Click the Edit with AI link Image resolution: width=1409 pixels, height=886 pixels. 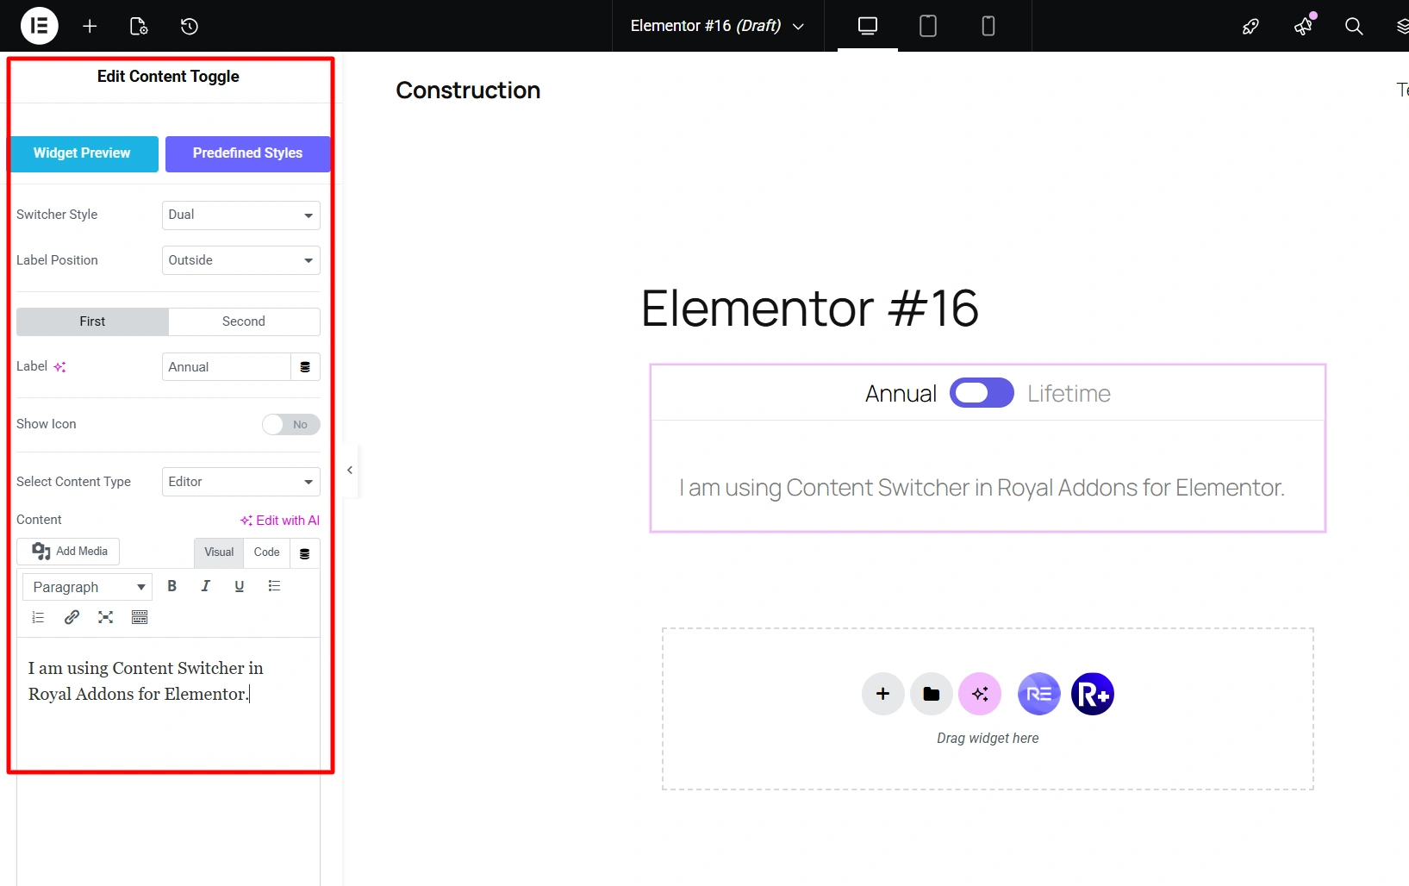tap(280, 521)
